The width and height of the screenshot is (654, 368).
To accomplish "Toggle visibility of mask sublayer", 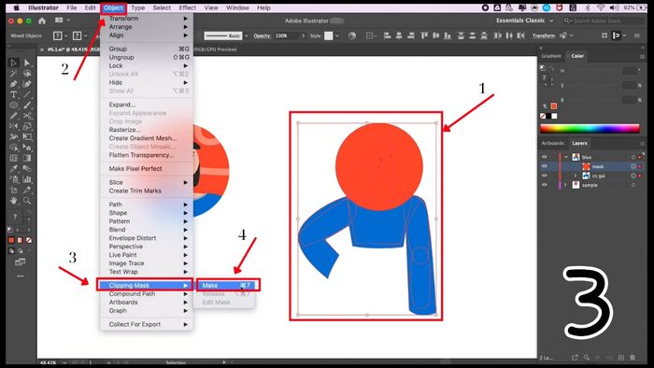I will pyautogui.click(x=545, y=166).
